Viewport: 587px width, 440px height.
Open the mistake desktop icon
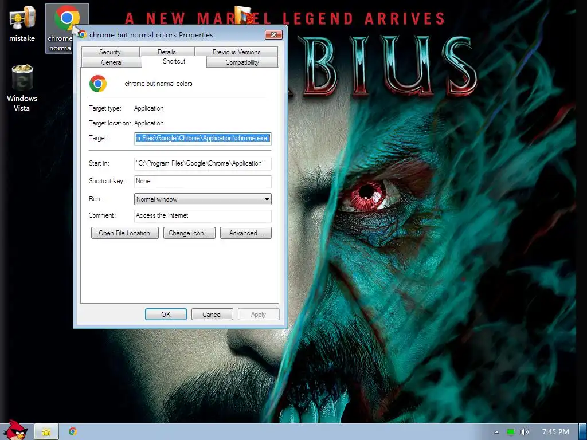point(22,24)
